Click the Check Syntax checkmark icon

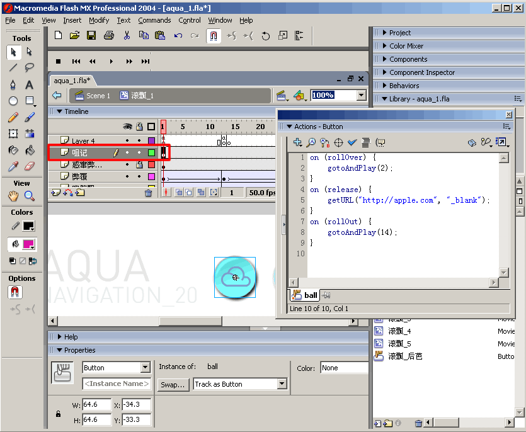click(352, 142)
